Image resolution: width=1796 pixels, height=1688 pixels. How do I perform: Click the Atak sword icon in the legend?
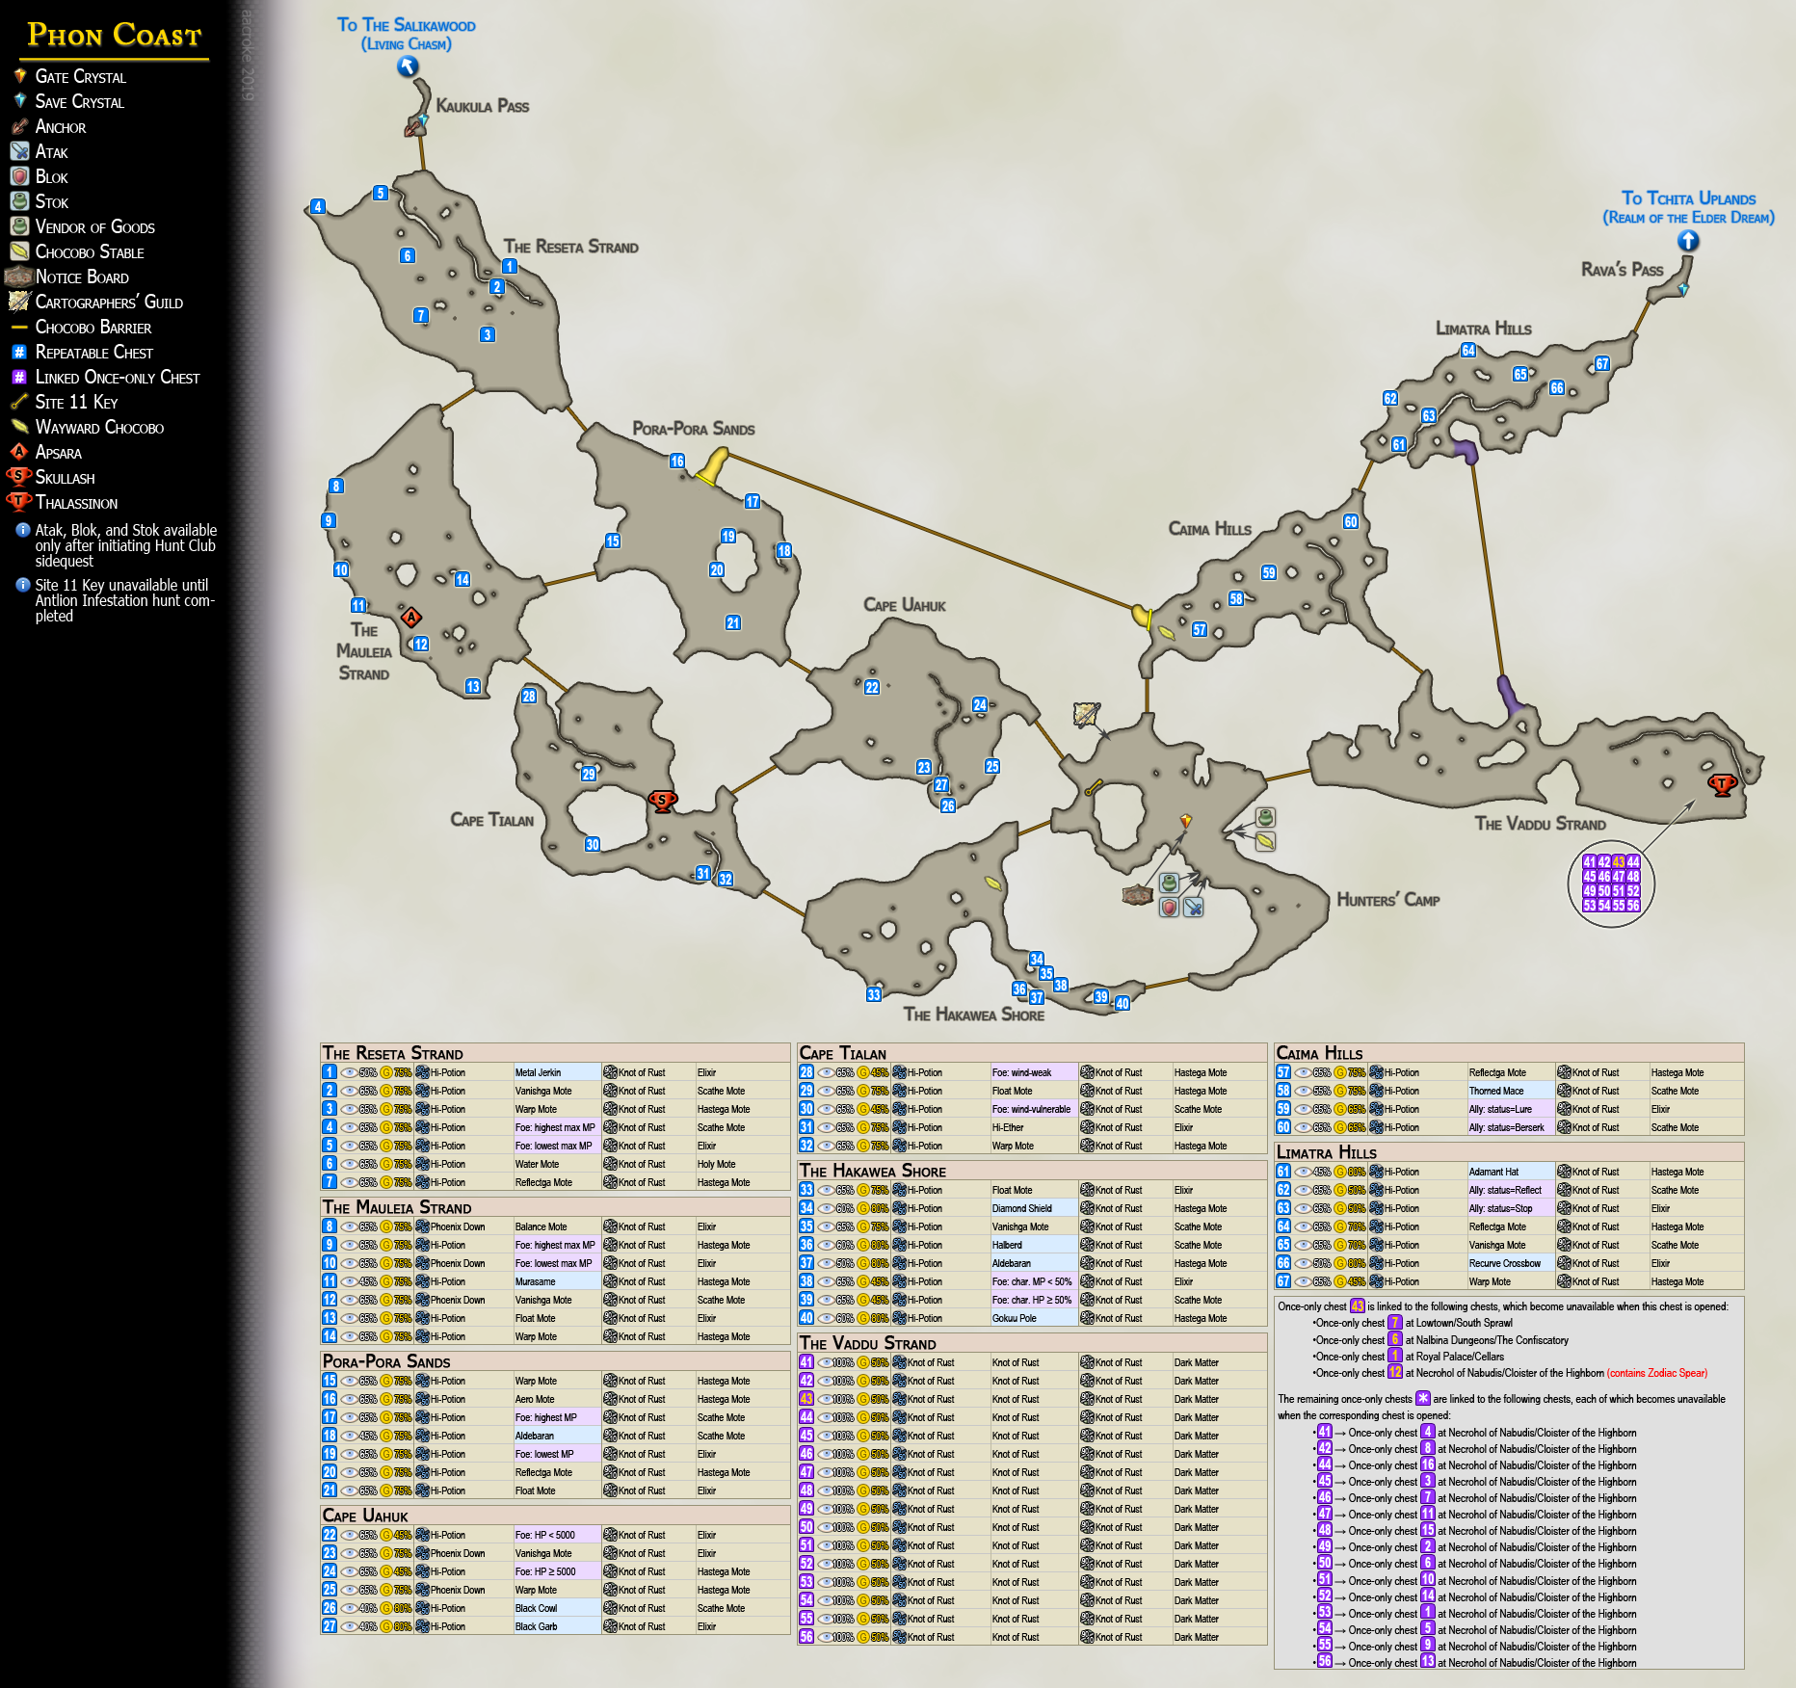(19, 151)
